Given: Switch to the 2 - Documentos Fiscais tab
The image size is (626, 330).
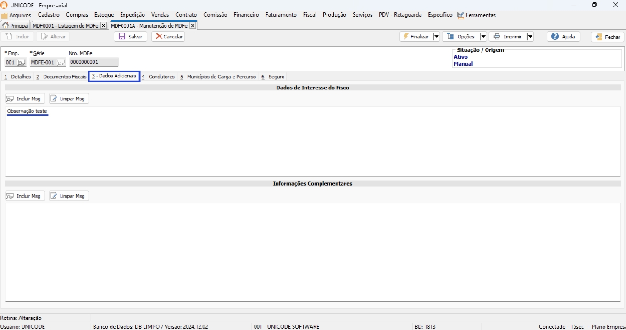Looking at the screenshot, I should [x=61, y=77].
